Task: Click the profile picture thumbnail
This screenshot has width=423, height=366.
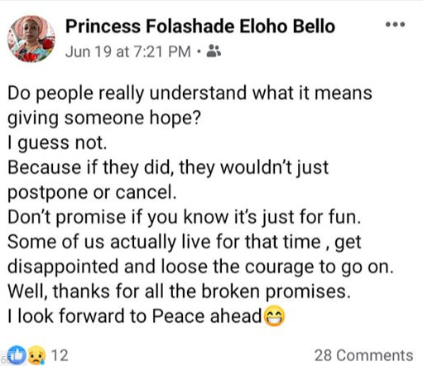Action: (x=31, y=39)
